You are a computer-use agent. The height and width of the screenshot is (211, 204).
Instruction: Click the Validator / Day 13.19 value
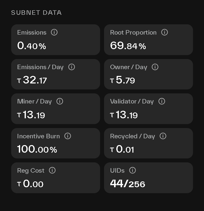point(124,115)
